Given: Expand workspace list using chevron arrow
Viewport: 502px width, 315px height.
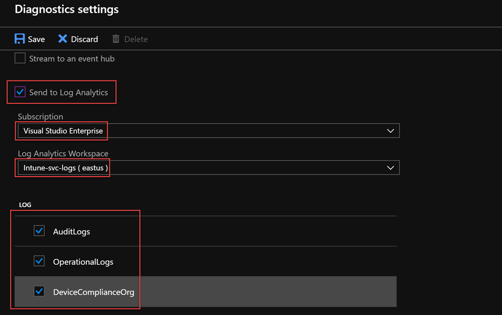Looking at the screenshot, I should click(390, 168).
